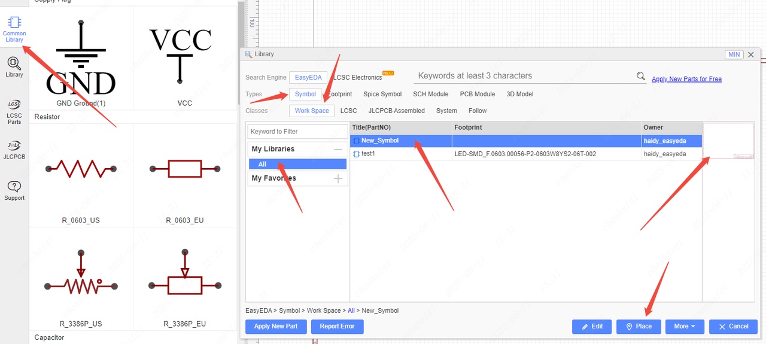Switch to the JLCPCB Assembled class
The image size is (766, 344).
396,111
